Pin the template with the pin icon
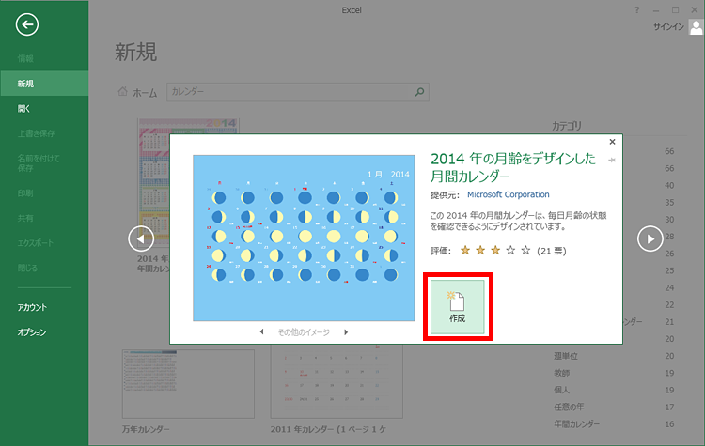The width and height of the screenshot is (705, 446). coord(612,160)
